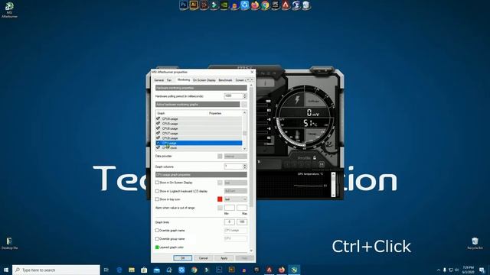Open the partially visible Screen capture tab
This screenshot has width=490, height=275.
click(x=240, y=80)
